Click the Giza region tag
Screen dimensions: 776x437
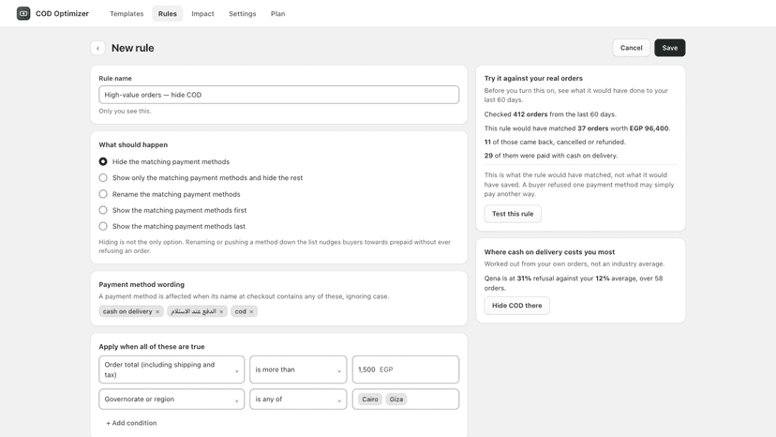[395, 399]
